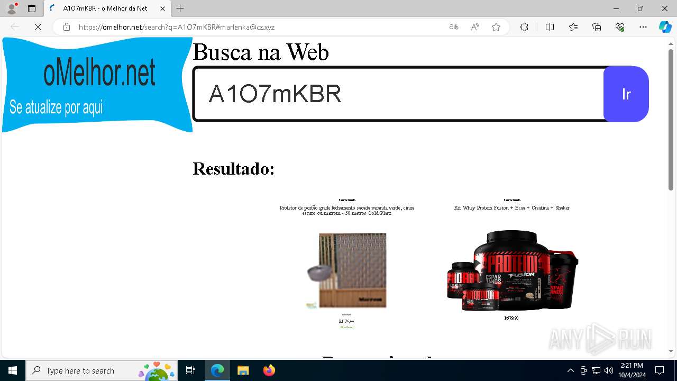Click the omelhor.net address bar URL
The height and width of the screenshot is (381, 677).
pos(177,27)
